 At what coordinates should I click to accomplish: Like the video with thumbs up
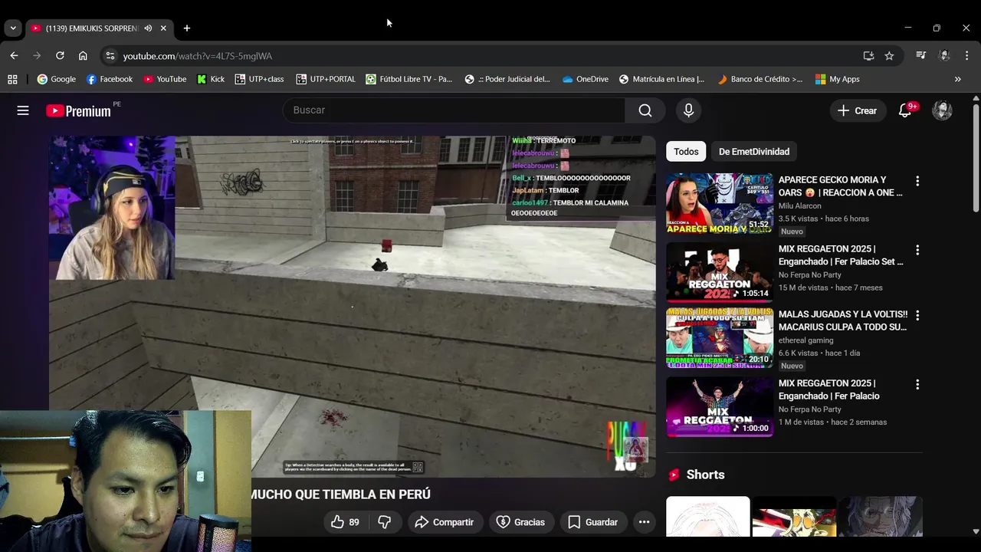click(345, 522)
